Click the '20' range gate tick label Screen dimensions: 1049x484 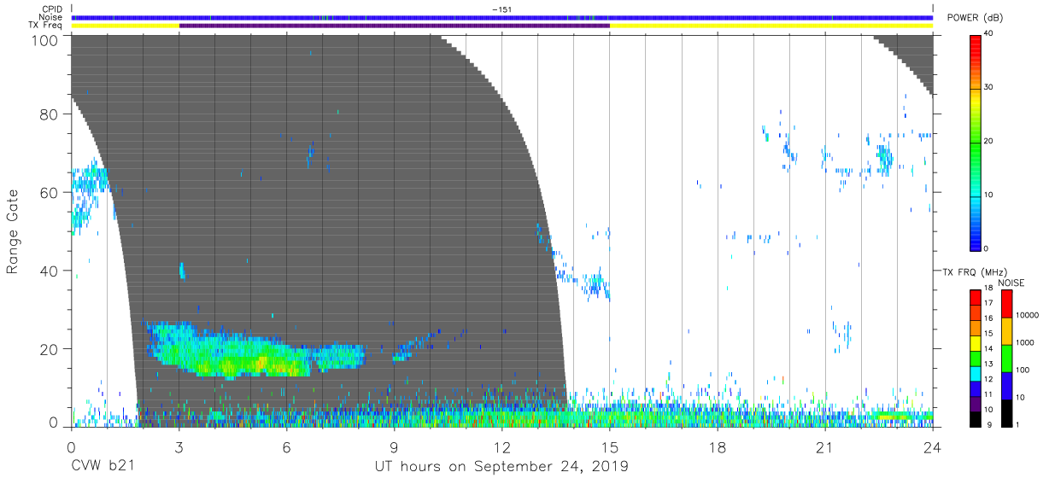48,349
